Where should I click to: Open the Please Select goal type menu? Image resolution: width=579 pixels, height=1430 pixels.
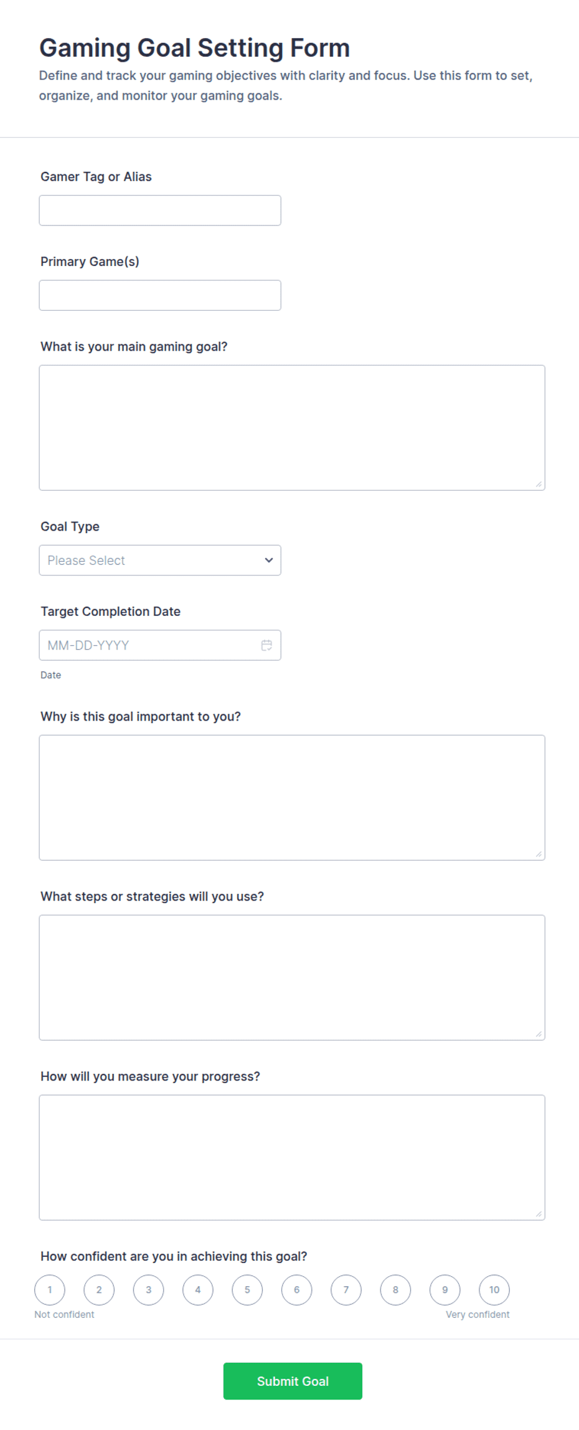click(160, 560)
